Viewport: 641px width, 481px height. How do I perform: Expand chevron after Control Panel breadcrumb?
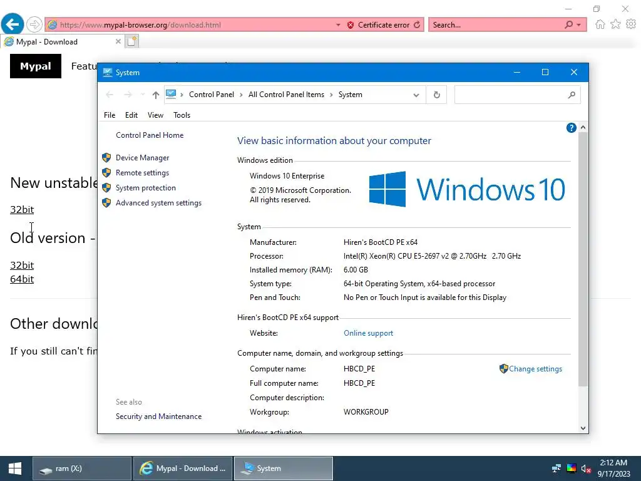pyautogui.click(x=241, y=95)
